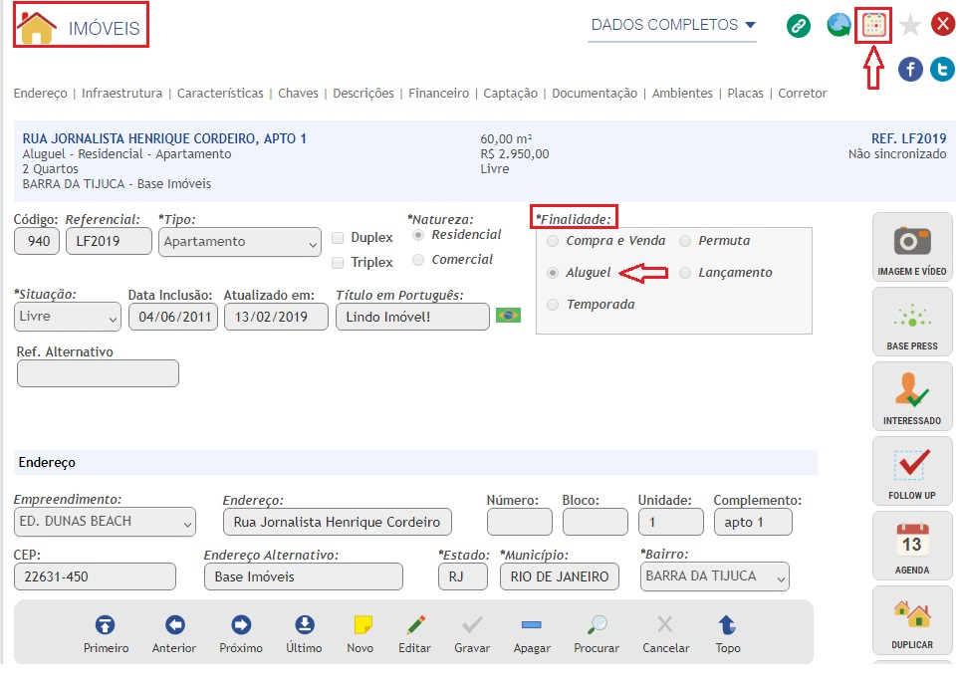Screen dimensions: 960x687
Task: Open the Tipo Apartamento dropdown
Action: (x=239, y=242)
